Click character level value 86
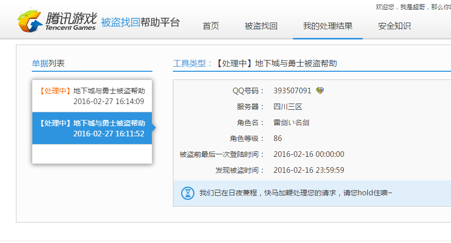Screen dimensions: 451x243 (x=278, y=138)
